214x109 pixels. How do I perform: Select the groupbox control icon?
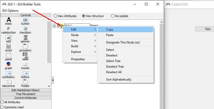pos(25,46)
